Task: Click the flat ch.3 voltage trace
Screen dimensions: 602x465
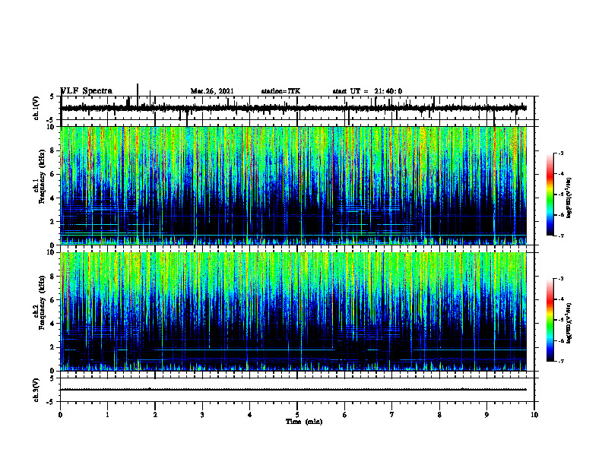Action: (x=293, y=390)
